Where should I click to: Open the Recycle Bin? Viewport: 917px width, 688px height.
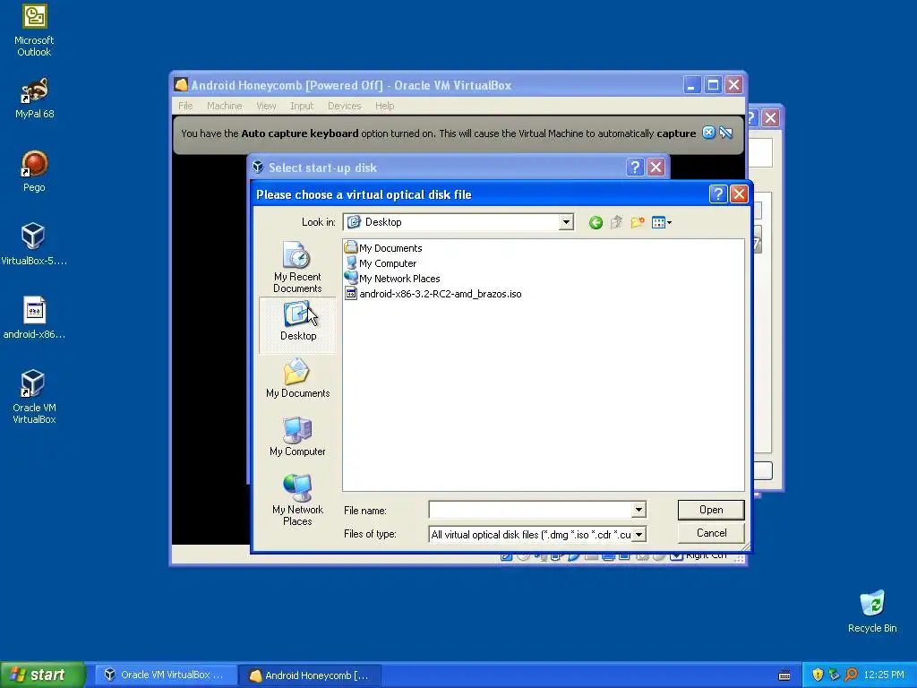pyautogui.click(x=872, y=612)
